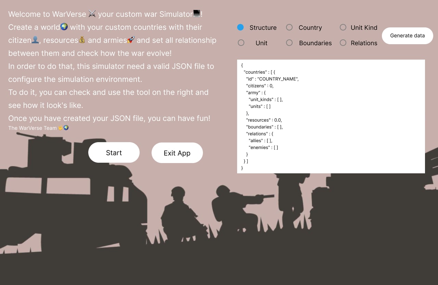The image size is (438, 285).
Task: Click the crossed swords emoji after WarVerse
Action: click(x=92, y=14)
